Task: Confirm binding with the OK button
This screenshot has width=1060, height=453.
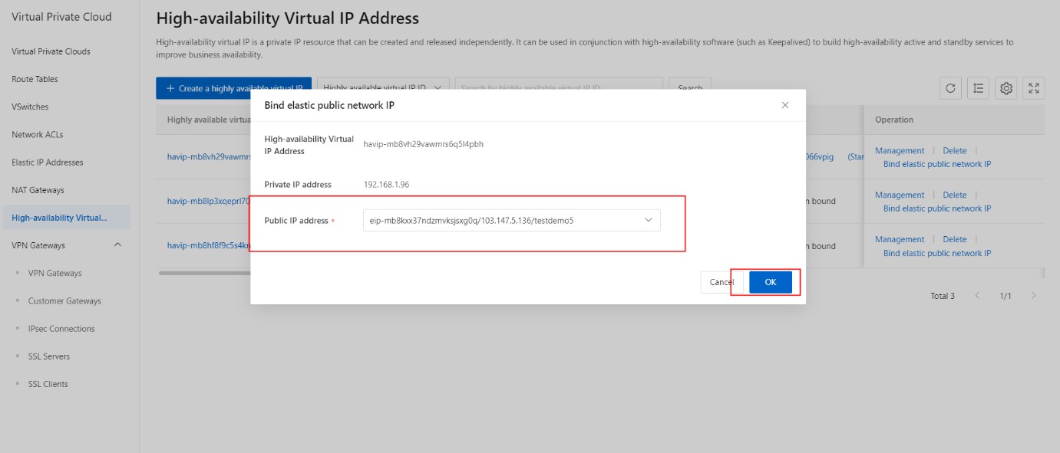Action: click(x=770, y=282)
